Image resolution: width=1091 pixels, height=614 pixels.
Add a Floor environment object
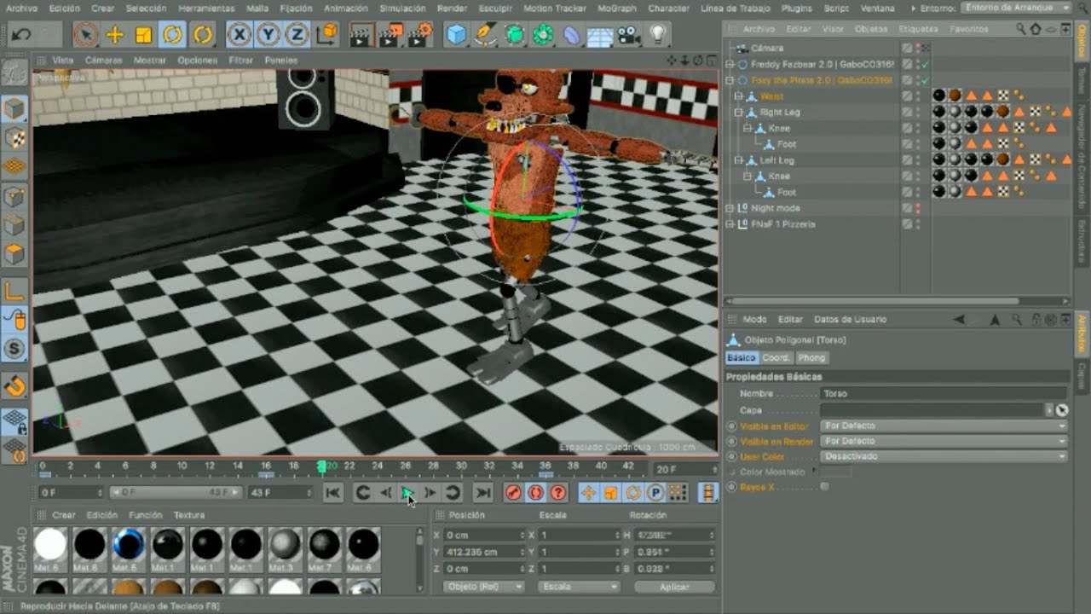coord(600,35)
